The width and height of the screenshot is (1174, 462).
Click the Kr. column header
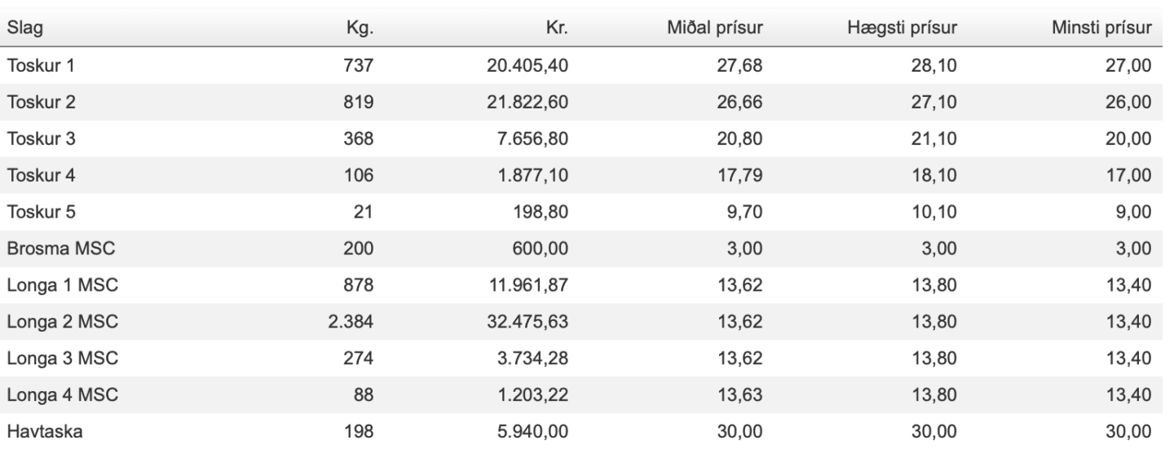(558, 30)
